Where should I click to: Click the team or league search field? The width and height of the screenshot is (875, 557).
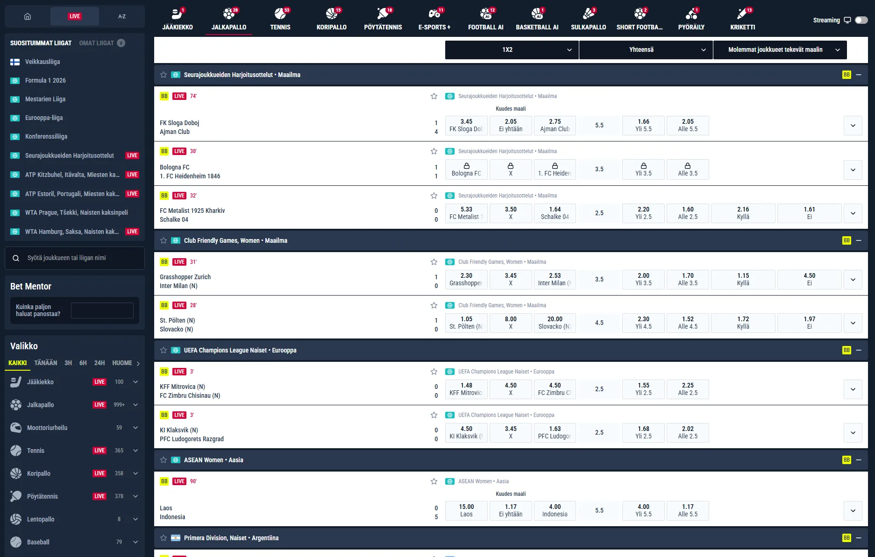click(x=75, y=258)
